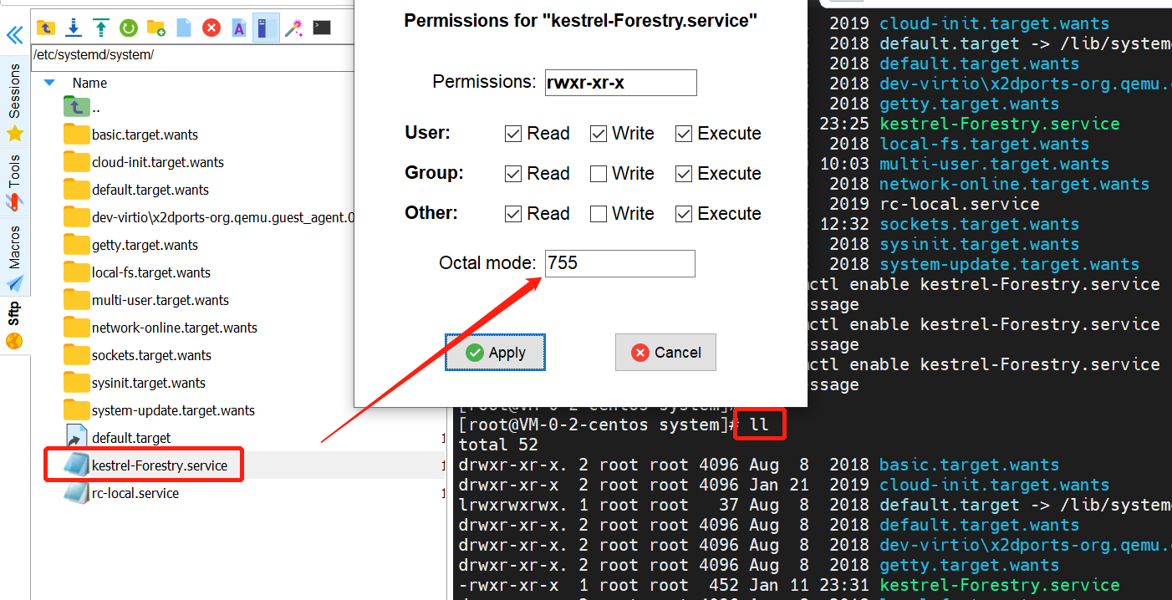Click the Permissions text field
Screen dimensions: 1172x600
pos(620,83)
